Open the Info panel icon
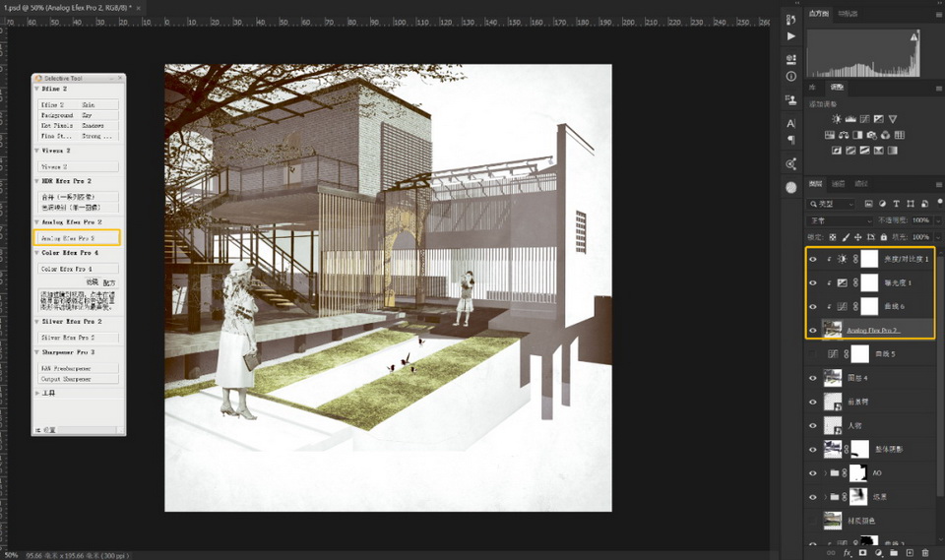The image size is (945, 560). 791,76
